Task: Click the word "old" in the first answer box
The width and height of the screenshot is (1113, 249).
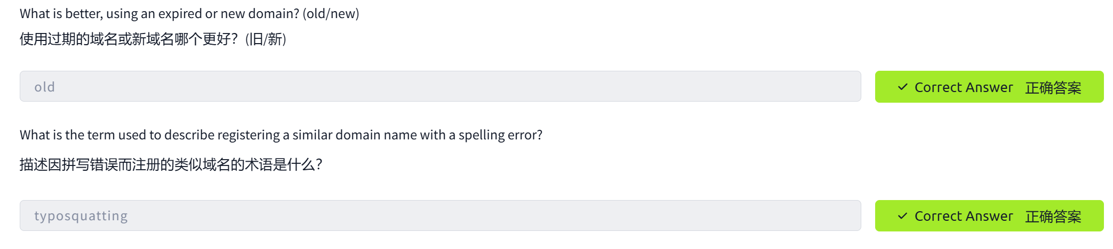Action: coord(45,87)
